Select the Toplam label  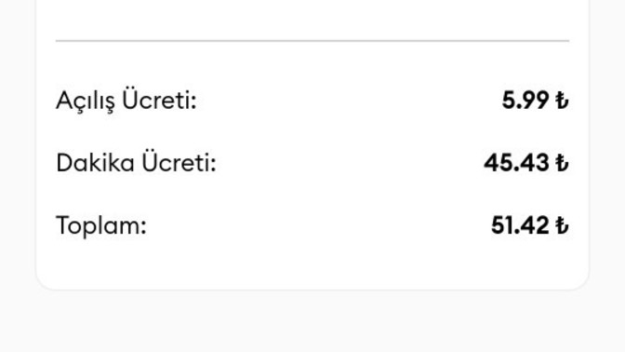(101, 226)
